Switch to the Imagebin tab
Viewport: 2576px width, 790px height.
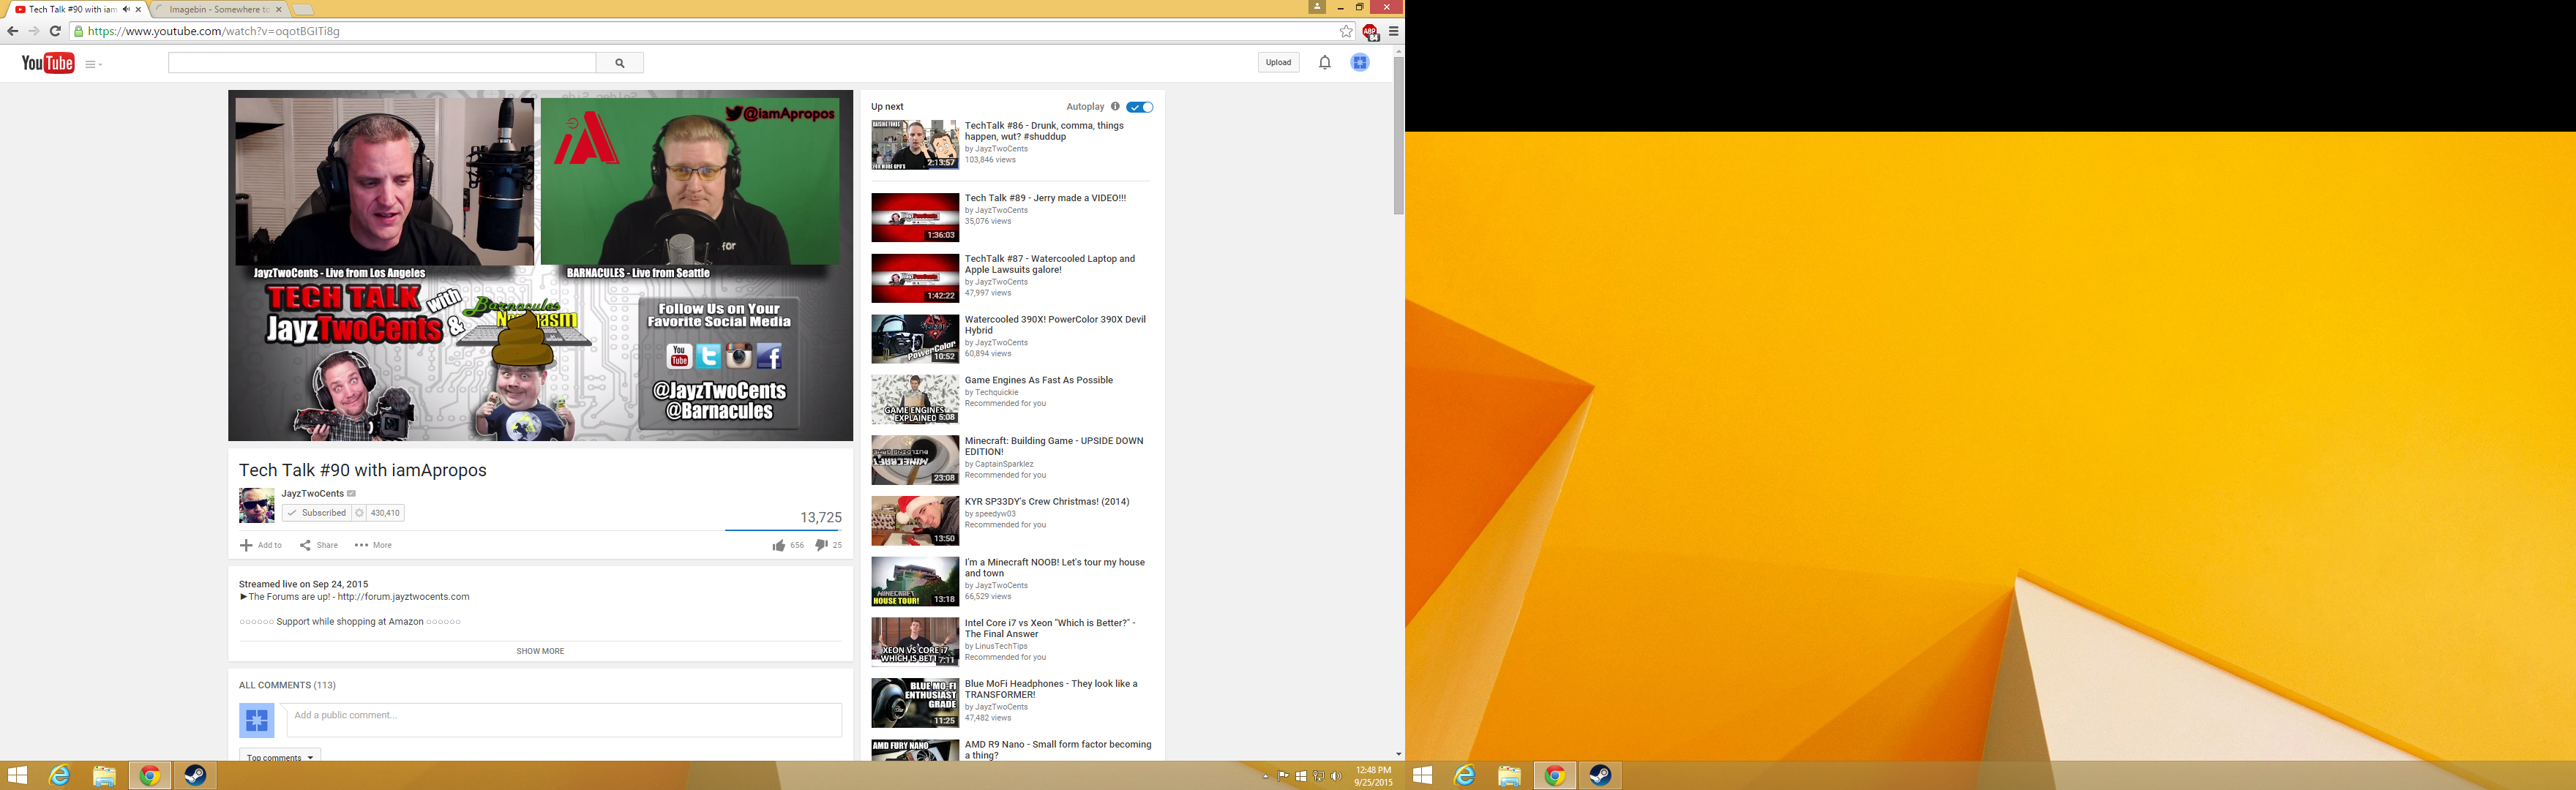[x=220, y=9]
